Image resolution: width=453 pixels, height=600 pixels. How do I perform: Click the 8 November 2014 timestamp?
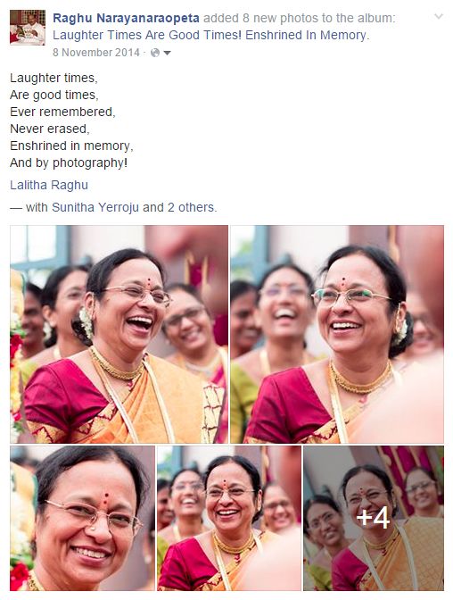point(96,53)
